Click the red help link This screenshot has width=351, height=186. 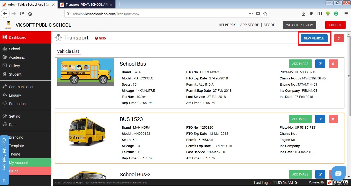point(100,38)
